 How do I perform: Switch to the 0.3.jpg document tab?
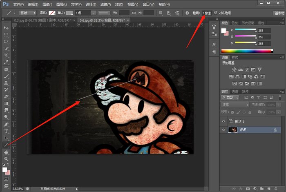[42, 20]
